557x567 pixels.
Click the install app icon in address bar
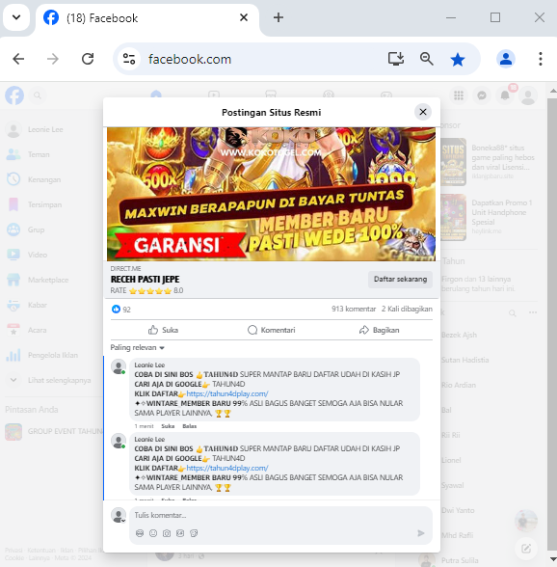[x=396, y=59]
